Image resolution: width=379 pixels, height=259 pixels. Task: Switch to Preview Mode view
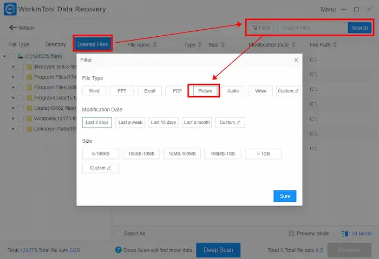(x=309, y=234)
